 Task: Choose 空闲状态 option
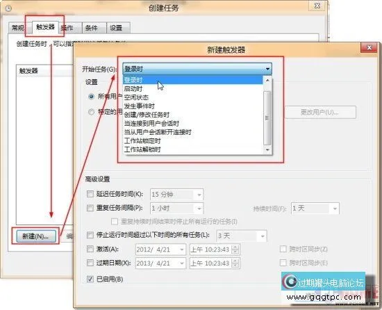(x=193, y=97)
